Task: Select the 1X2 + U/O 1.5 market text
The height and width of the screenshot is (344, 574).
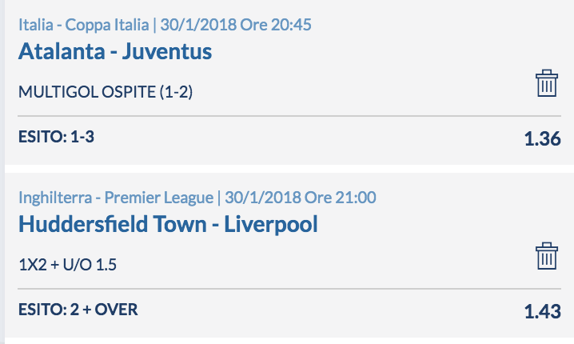Action: click(67, 265)
